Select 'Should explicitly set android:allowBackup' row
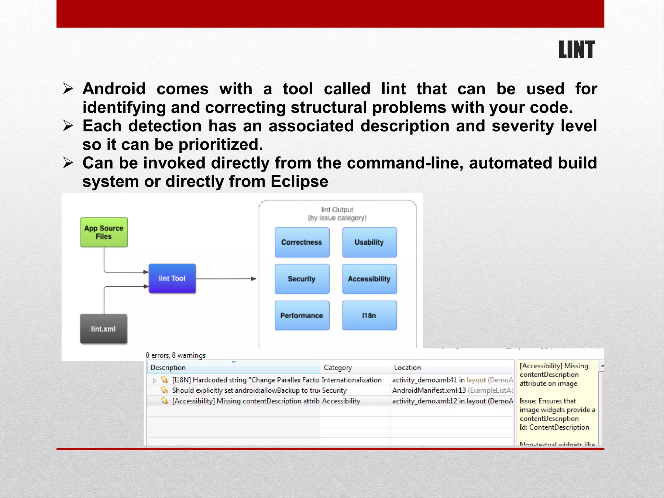Viewport: 664px width, 498px height. click(x=245, y=390)
